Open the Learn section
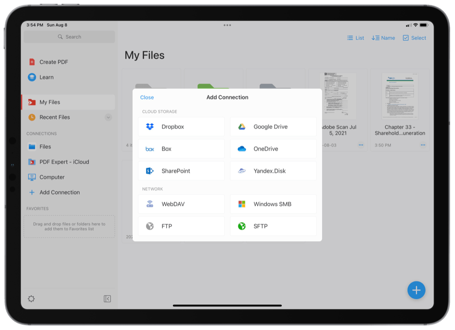455x330 pixels. [x=69, y=77]
